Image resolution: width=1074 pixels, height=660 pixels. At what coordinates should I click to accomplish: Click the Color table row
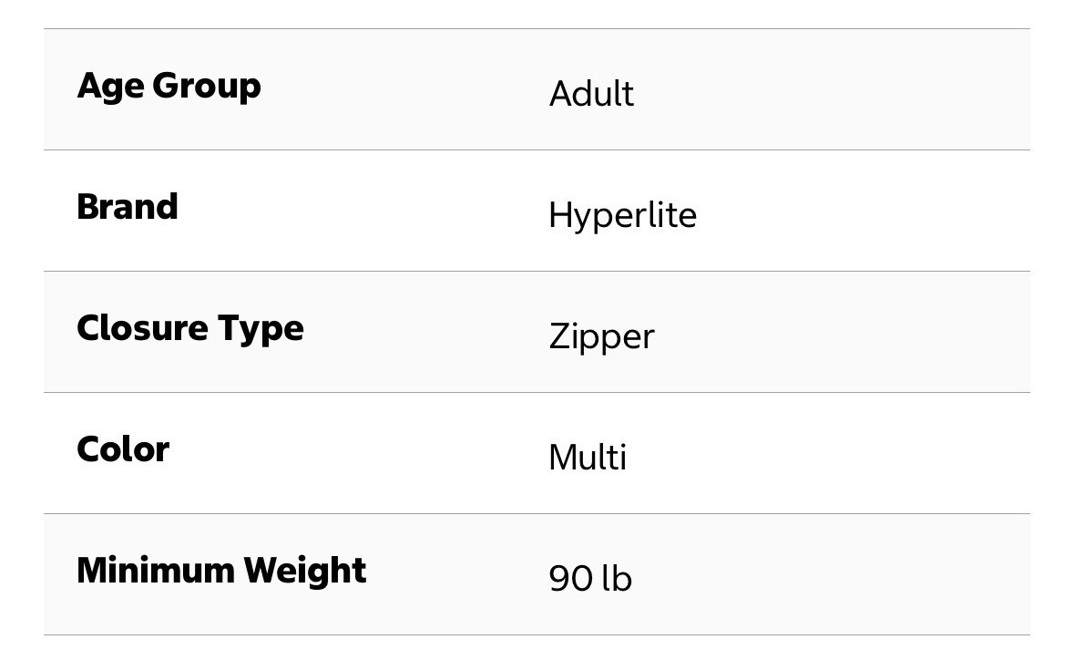coord(537,453)
